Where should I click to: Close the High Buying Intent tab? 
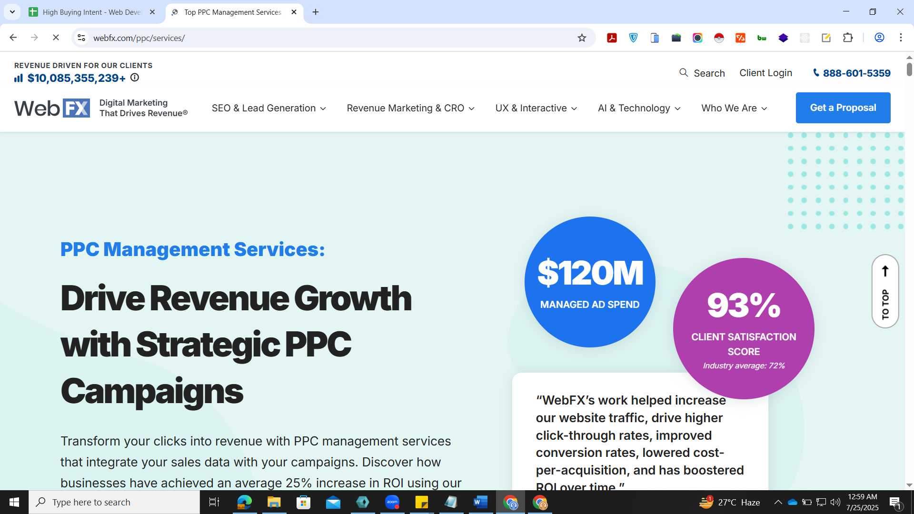pos(152,12)
